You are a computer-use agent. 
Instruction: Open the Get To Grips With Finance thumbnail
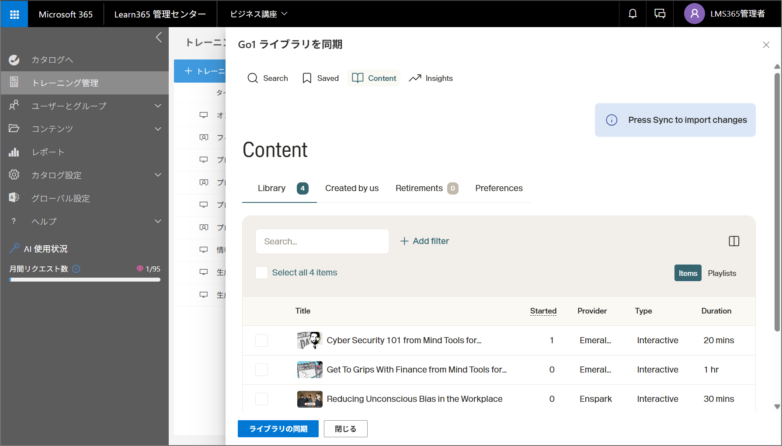(309, 369)
